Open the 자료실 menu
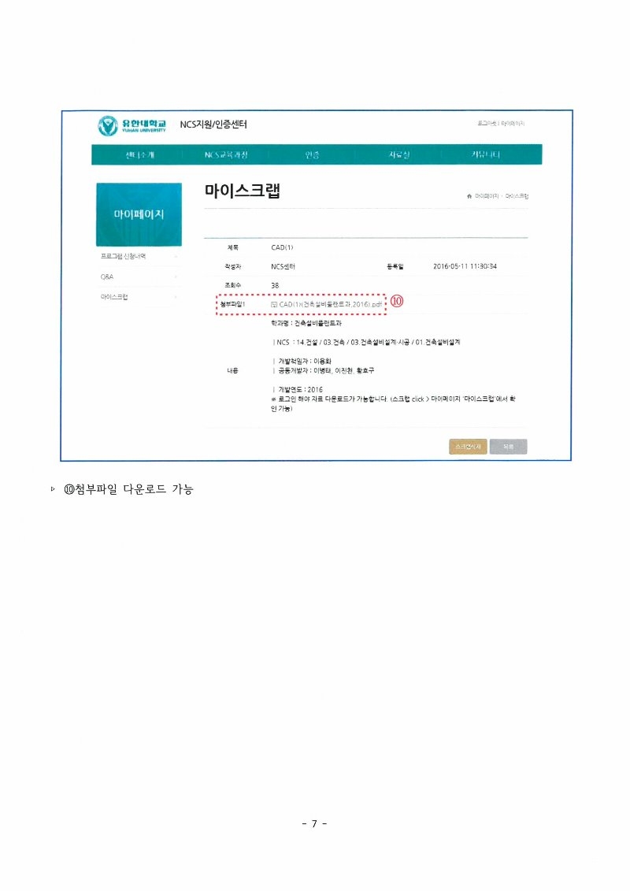Screen dimensions: 630x891 [x=398, y=154]
